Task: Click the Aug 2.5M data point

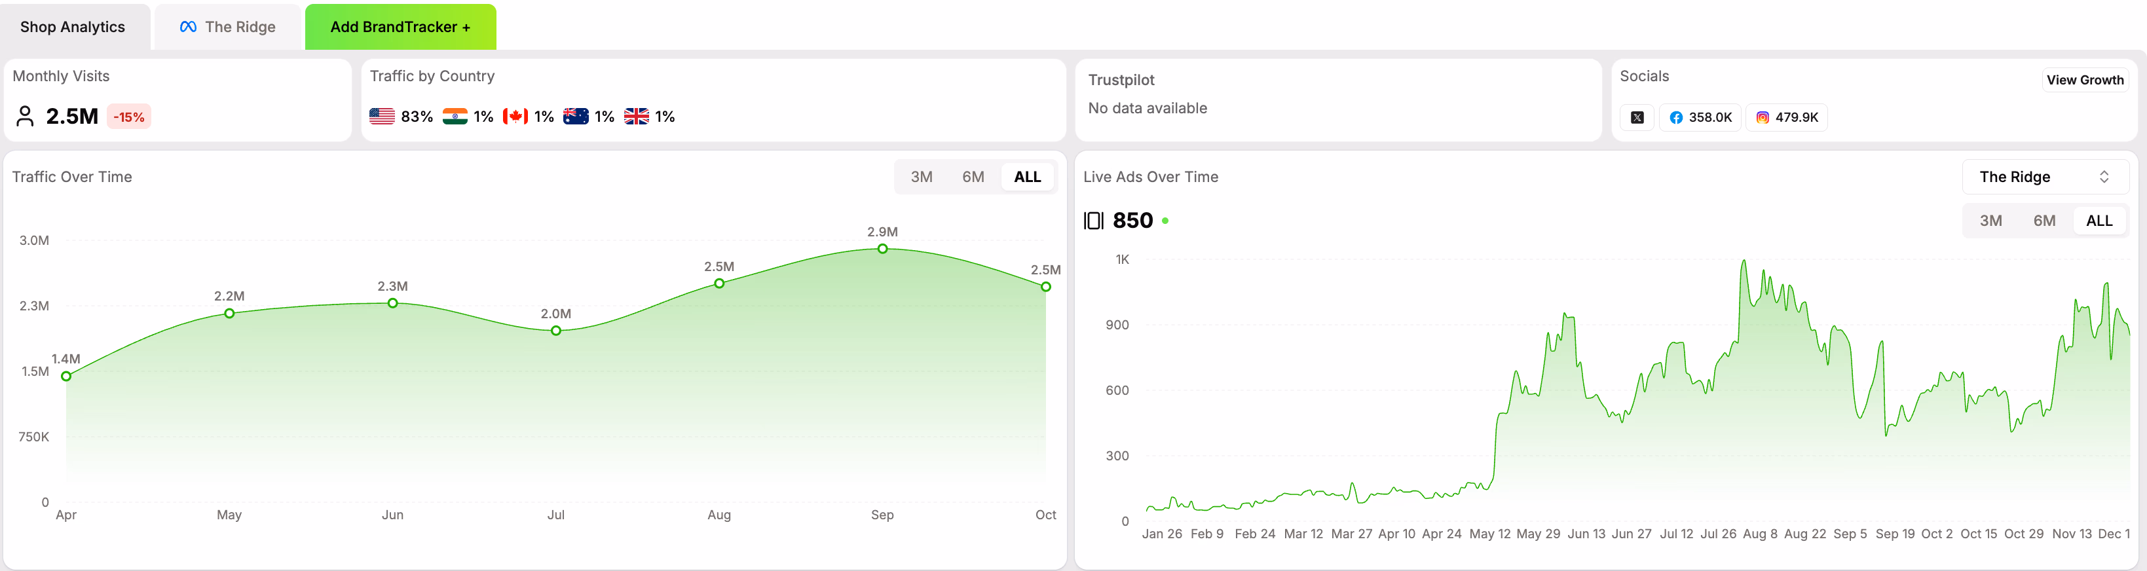Action: pos(719,284)
